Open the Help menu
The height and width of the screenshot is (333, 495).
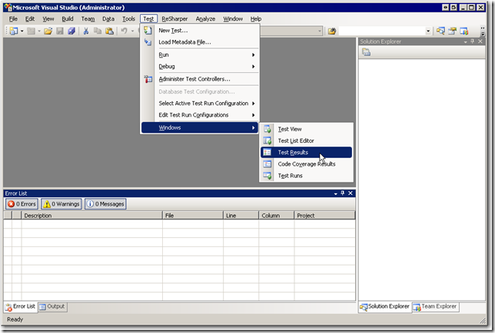click(256, 19)
